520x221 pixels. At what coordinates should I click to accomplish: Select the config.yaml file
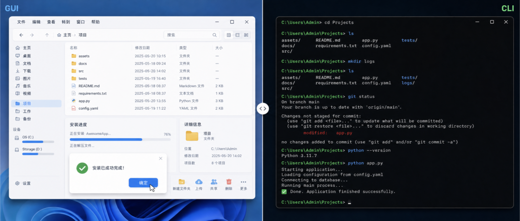click(x=158, y=108)
